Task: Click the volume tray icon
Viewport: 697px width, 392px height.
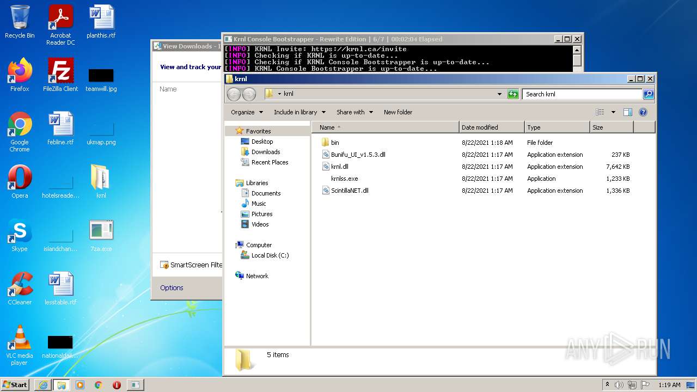Action: pyautogui.click(x=619, y=385)
